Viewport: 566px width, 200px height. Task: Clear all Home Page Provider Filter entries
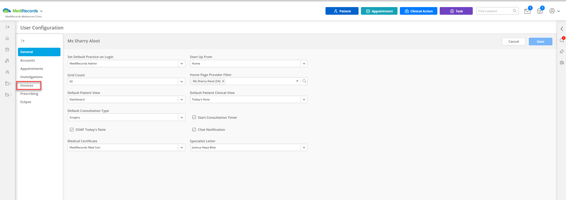coord(297,81)
